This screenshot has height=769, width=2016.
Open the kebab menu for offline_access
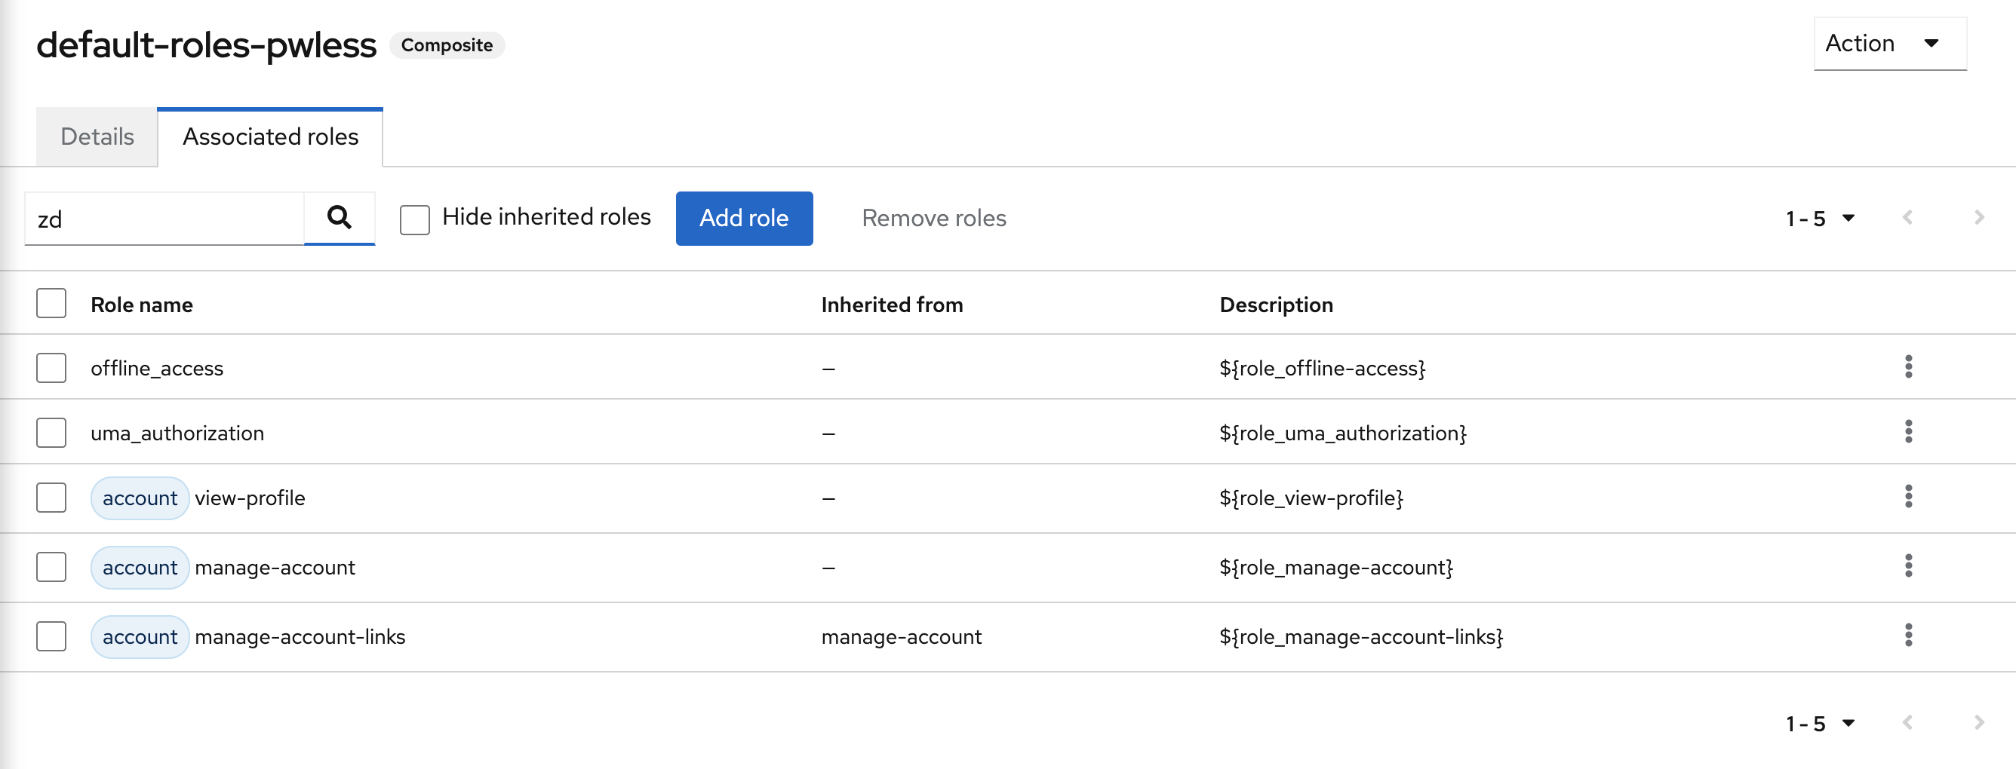click(1909, 367)
